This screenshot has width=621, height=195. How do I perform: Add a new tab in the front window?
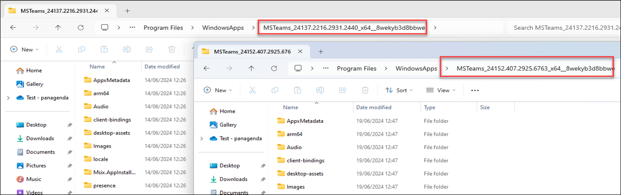(x=321, y=51)
